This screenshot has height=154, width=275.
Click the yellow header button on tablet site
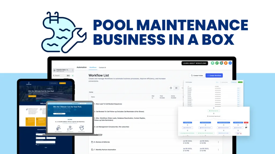pos(62,83)
